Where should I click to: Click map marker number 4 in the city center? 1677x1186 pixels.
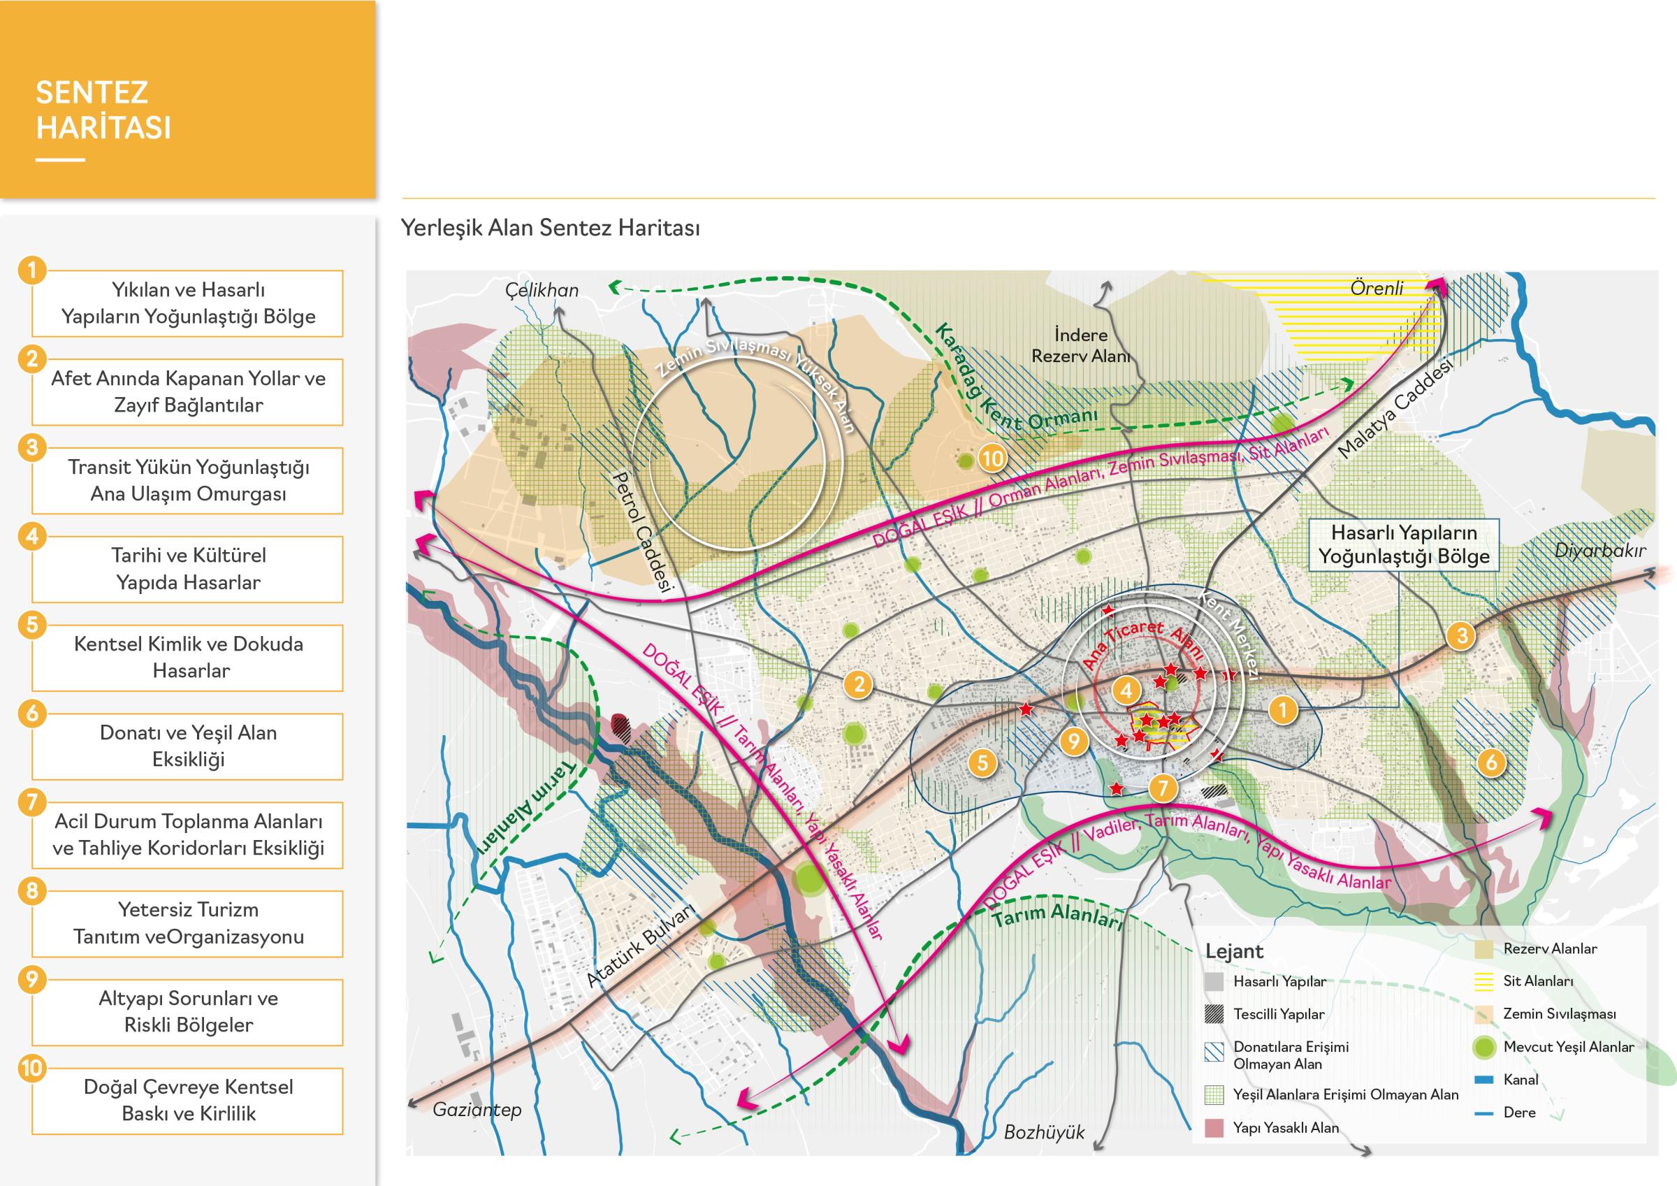point(1126,690)
